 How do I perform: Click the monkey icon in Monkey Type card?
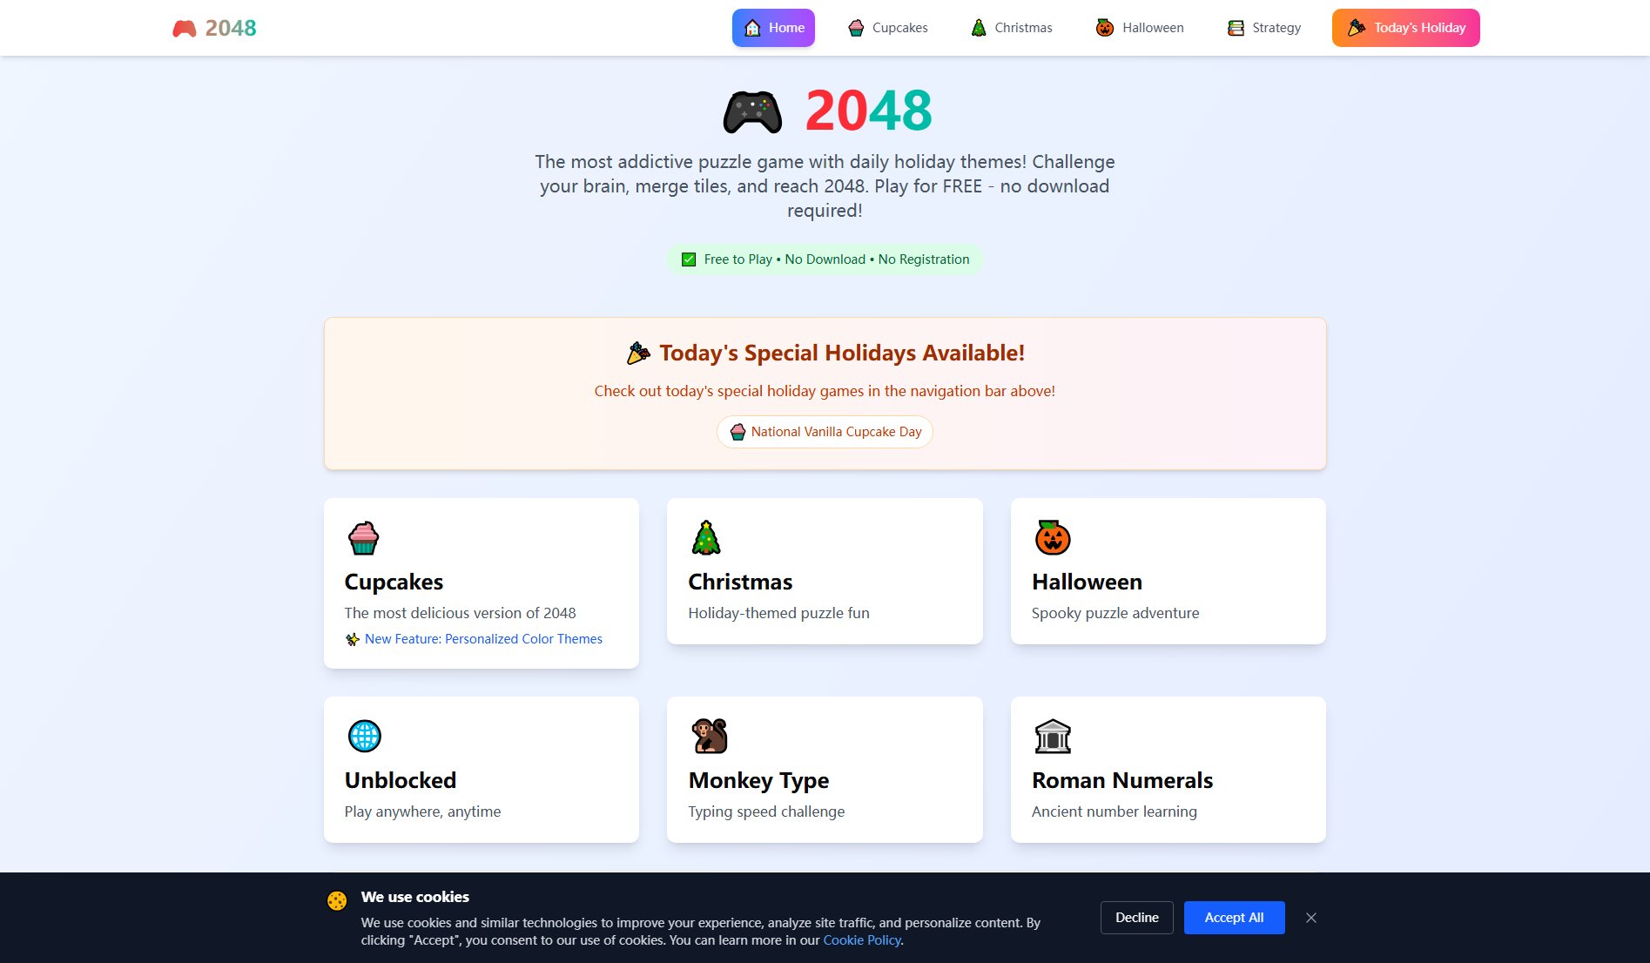click(x=709, y=737)
